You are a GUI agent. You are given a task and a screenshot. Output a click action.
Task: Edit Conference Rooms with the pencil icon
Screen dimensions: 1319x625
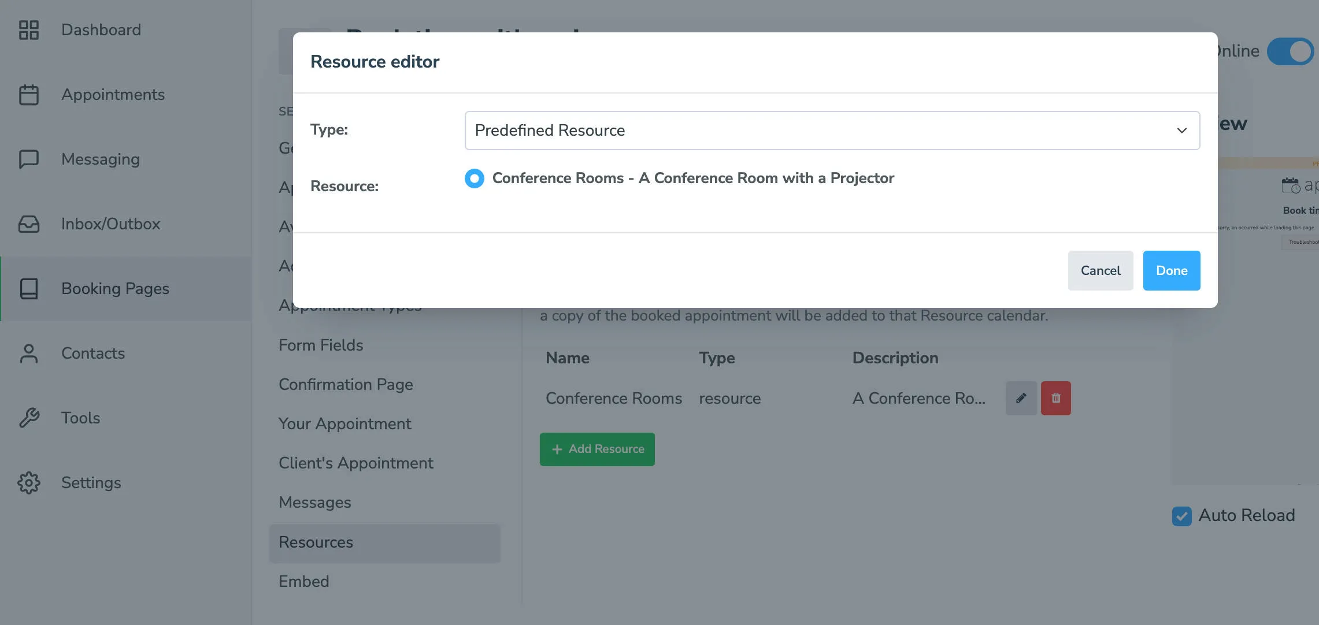pyautogui.click(x=1021, y=398)
